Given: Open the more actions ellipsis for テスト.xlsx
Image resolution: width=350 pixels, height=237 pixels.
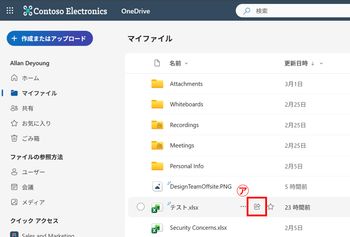Looking at the screenshot, I should pyautogui.click(x=243, y=207).
